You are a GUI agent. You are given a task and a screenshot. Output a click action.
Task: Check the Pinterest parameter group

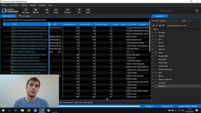(156, 86)
